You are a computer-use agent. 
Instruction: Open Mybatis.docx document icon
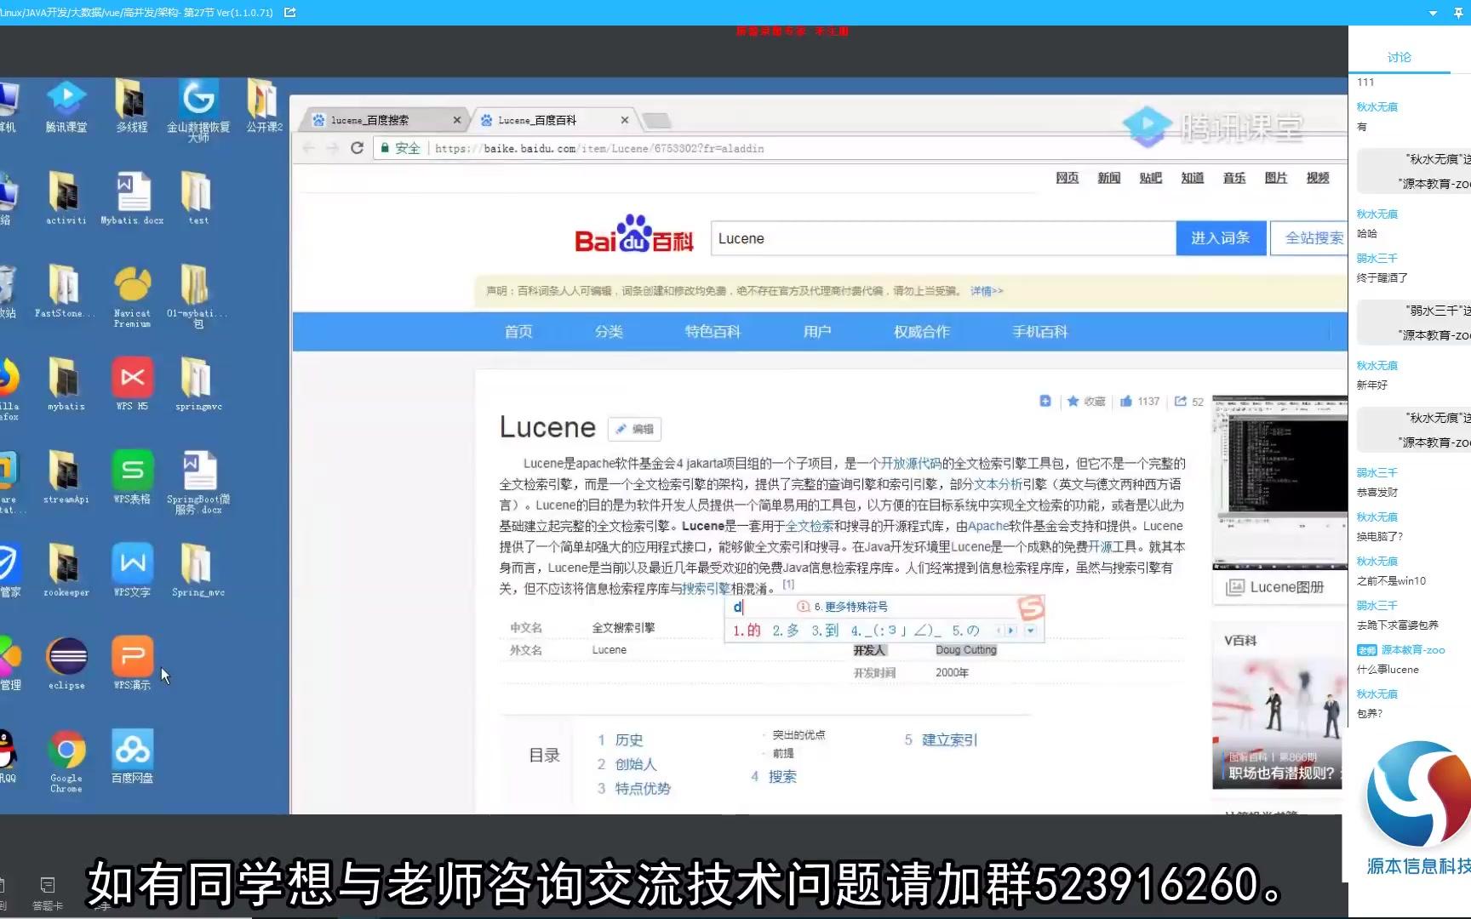tap(132, 198)
